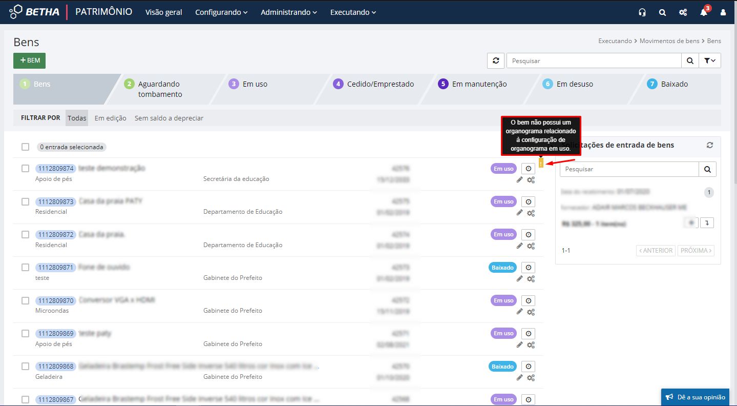This screenshot has width=737, height=406.
Task: Open the support headset icon in header
Action: point(642,12)
